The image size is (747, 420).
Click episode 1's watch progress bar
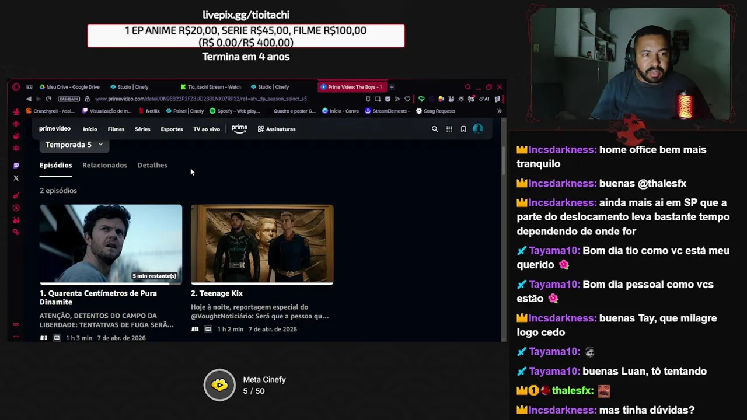pyautogui.click(x=111, y=284)
